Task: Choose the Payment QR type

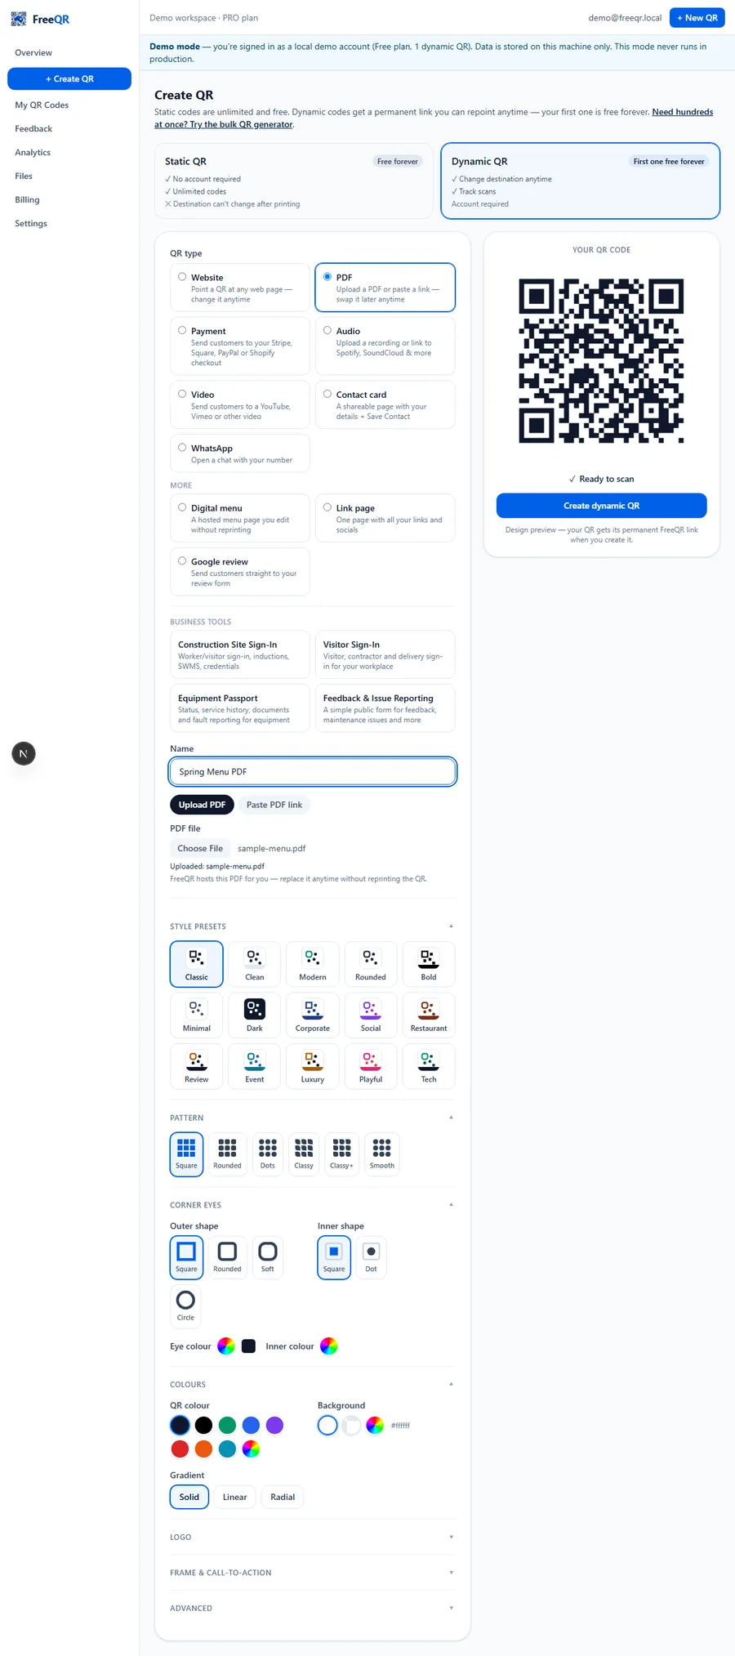Action: (240, 346)
